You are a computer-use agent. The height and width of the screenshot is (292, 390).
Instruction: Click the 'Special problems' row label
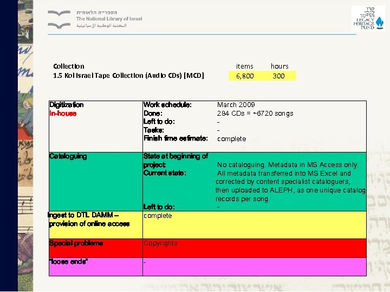coord(76,243)
